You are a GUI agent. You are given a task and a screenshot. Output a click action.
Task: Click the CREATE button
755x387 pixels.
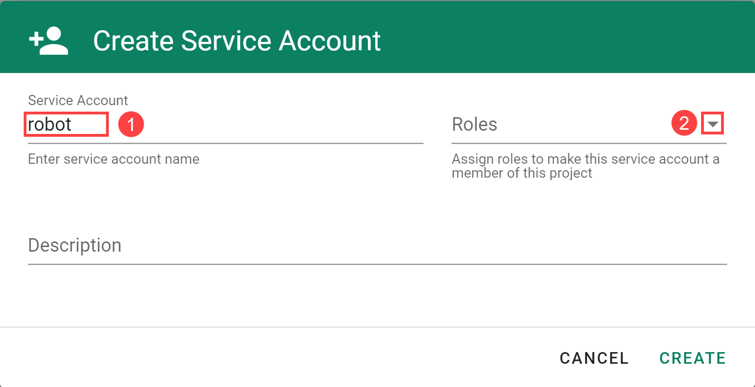(692, 358)
